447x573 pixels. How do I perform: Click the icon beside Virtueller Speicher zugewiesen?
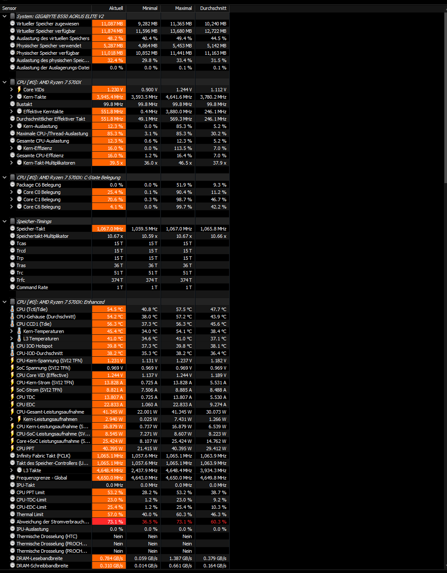pyautogui.click(x=12, y=23)
